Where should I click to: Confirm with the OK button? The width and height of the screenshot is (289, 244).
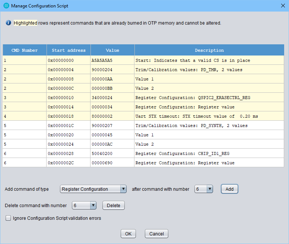128,234
